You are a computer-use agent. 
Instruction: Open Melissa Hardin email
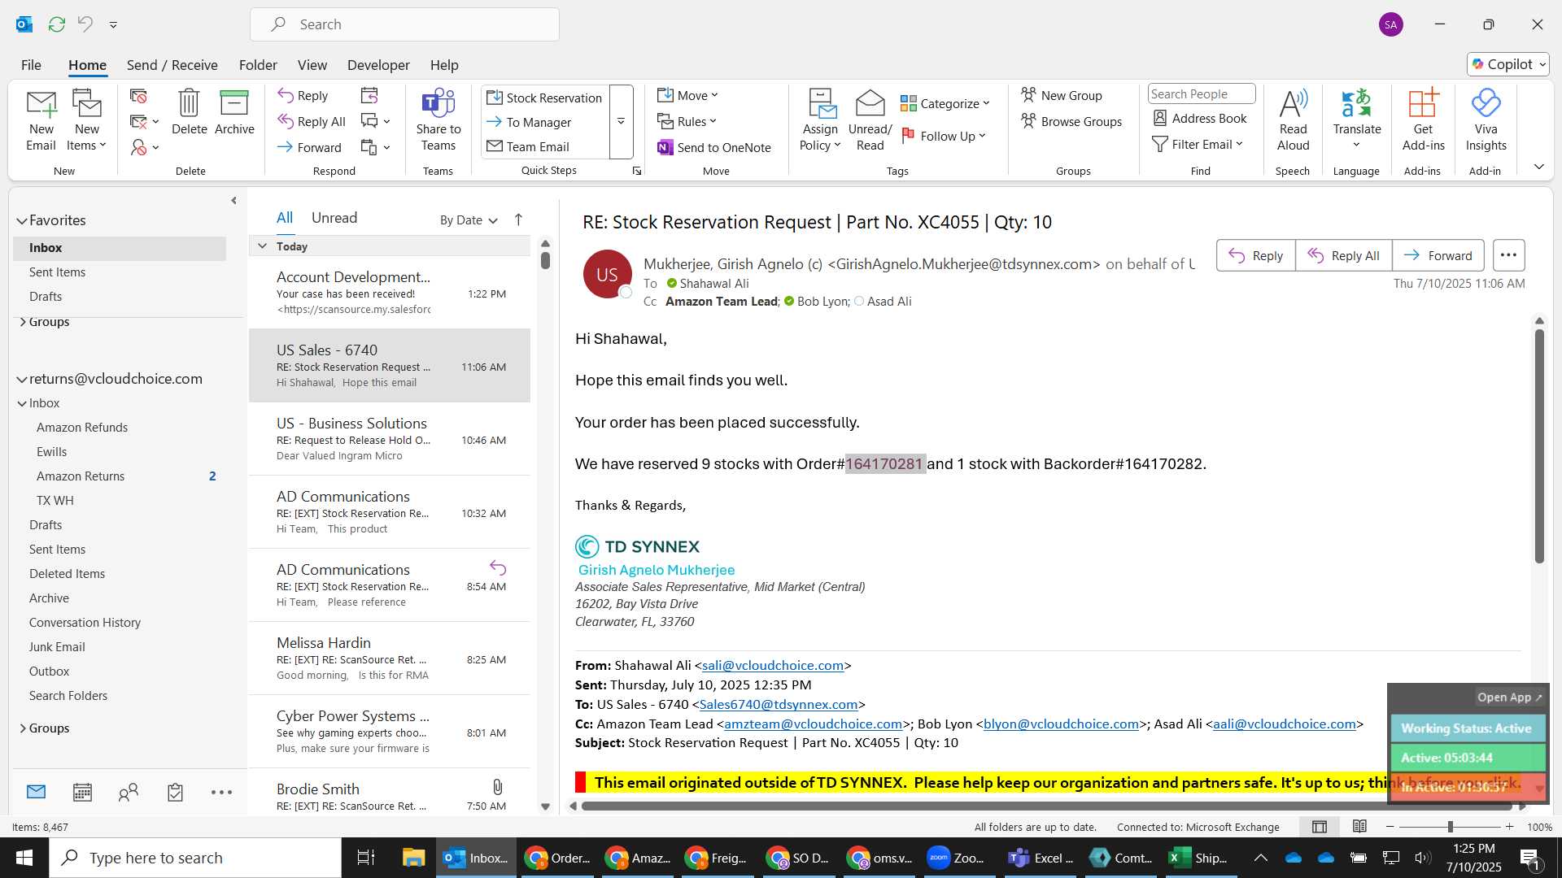390,658
